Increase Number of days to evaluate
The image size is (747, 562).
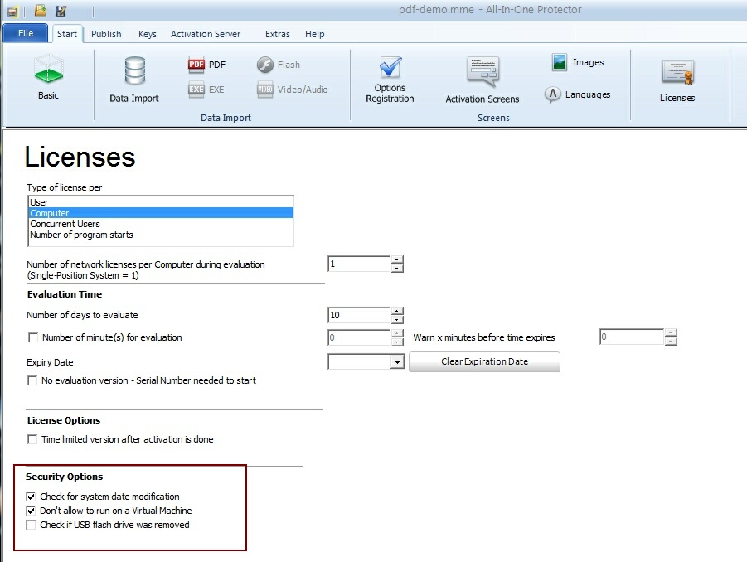pos(397,311)
